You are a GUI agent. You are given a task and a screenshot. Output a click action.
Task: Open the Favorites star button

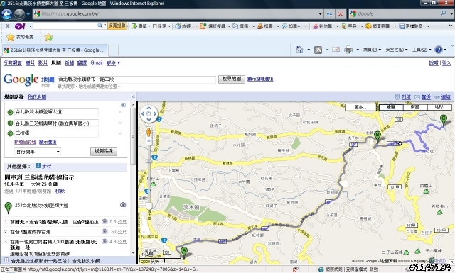pyautogui.click(x=11, y=37)
